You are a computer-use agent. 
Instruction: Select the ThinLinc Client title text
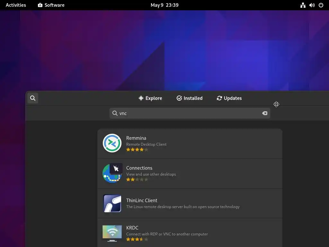pos(142,200)
